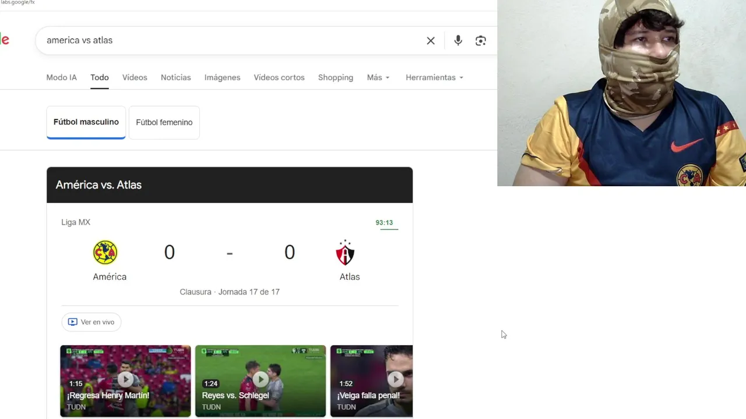Screen dimensions: 746x419
Task: Play the ¡Regresa Henry Martín! video
Action: 125,381
